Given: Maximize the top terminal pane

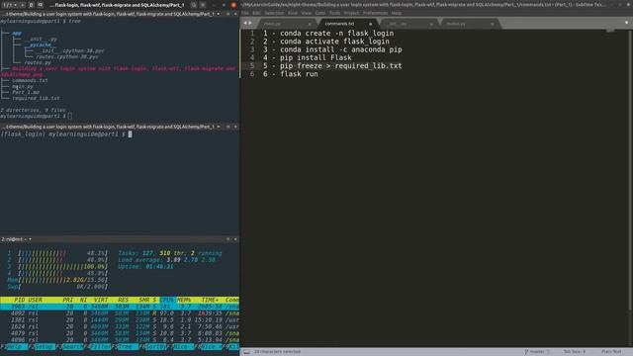Looking at the screenshot, I should [227, 14].
